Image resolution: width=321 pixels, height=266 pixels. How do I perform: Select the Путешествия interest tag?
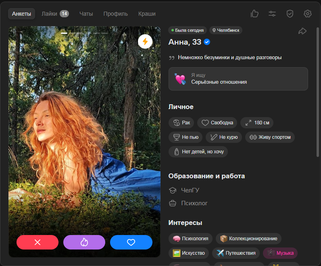[236, 253]
